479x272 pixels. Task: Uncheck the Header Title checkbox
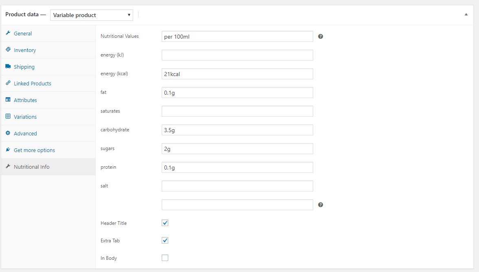click(165, 223)
